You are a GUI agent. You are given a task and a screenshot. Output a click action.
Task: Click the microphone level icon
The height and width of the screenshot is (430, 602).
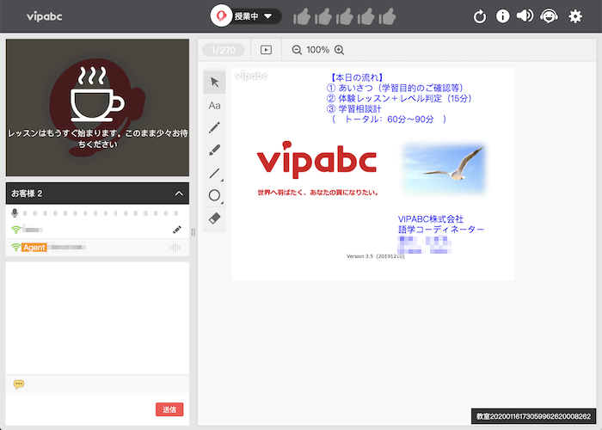point(15,213)
